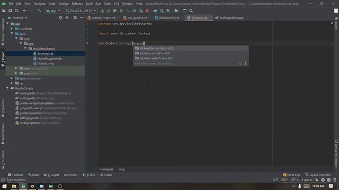Screen dimensions: 339x190
Task: Click the Profiler gauge toolbar icon
Action: coord(134,11)
